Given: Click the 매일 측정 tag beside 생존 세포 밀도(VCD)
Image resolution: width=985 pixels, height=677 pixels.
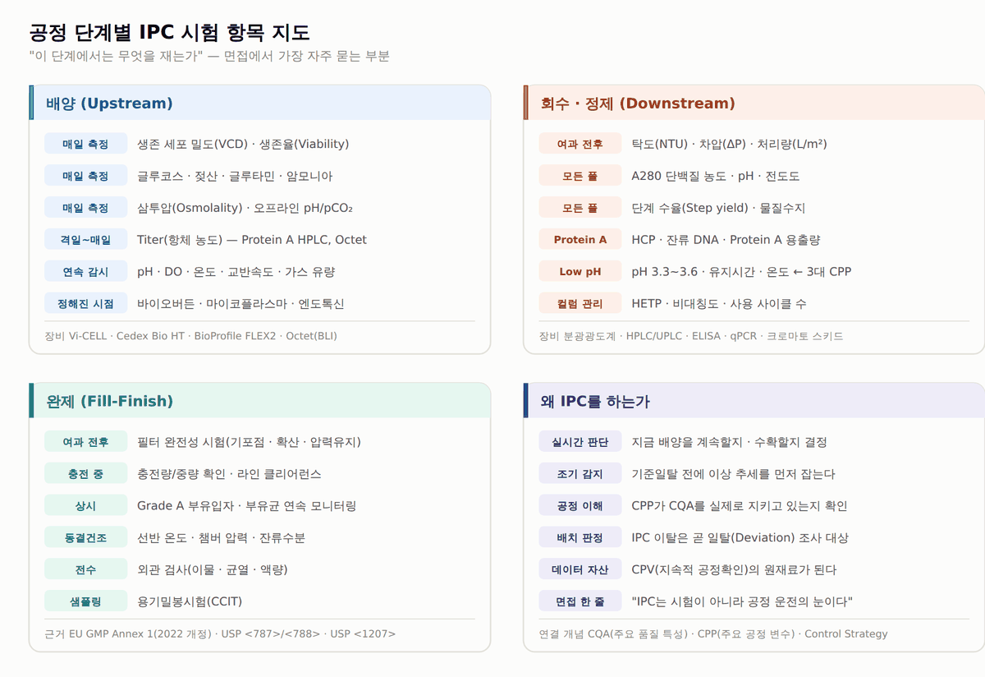Looking at the screenshot, I should (86, 144).
